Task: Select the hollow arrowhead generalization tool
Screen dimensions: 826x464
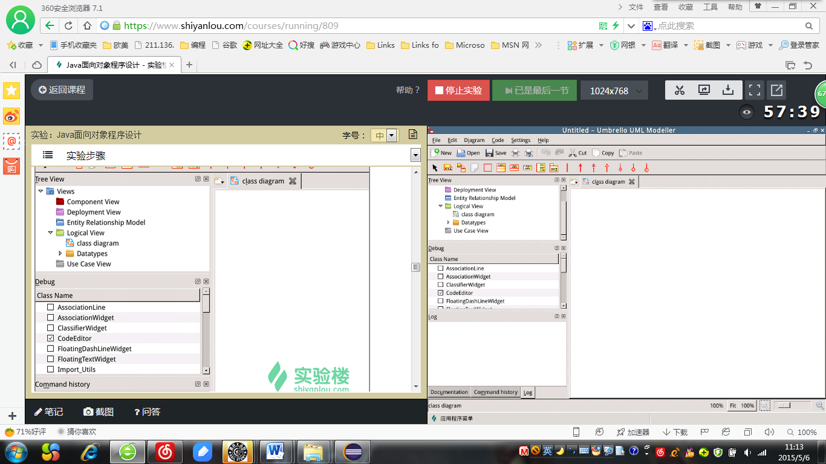Action: (x=607, y=167)
